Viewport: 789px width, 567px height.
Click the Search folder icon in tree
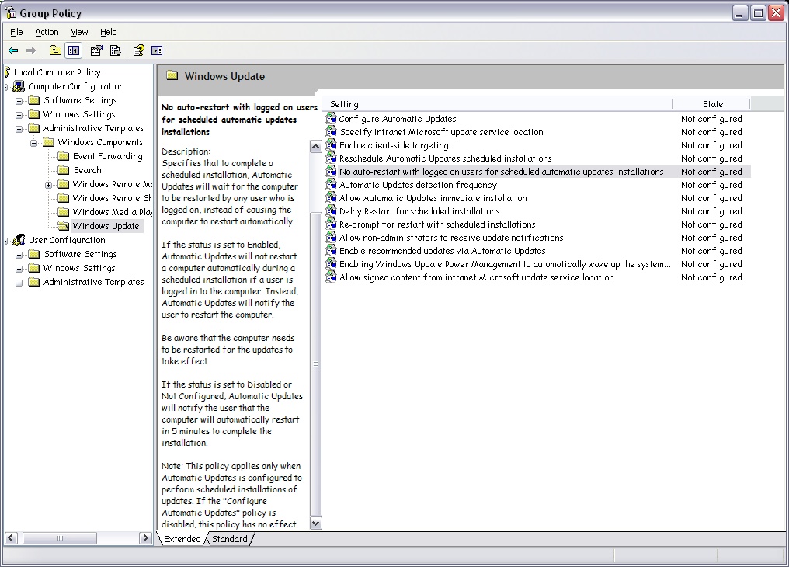point(64,170)
